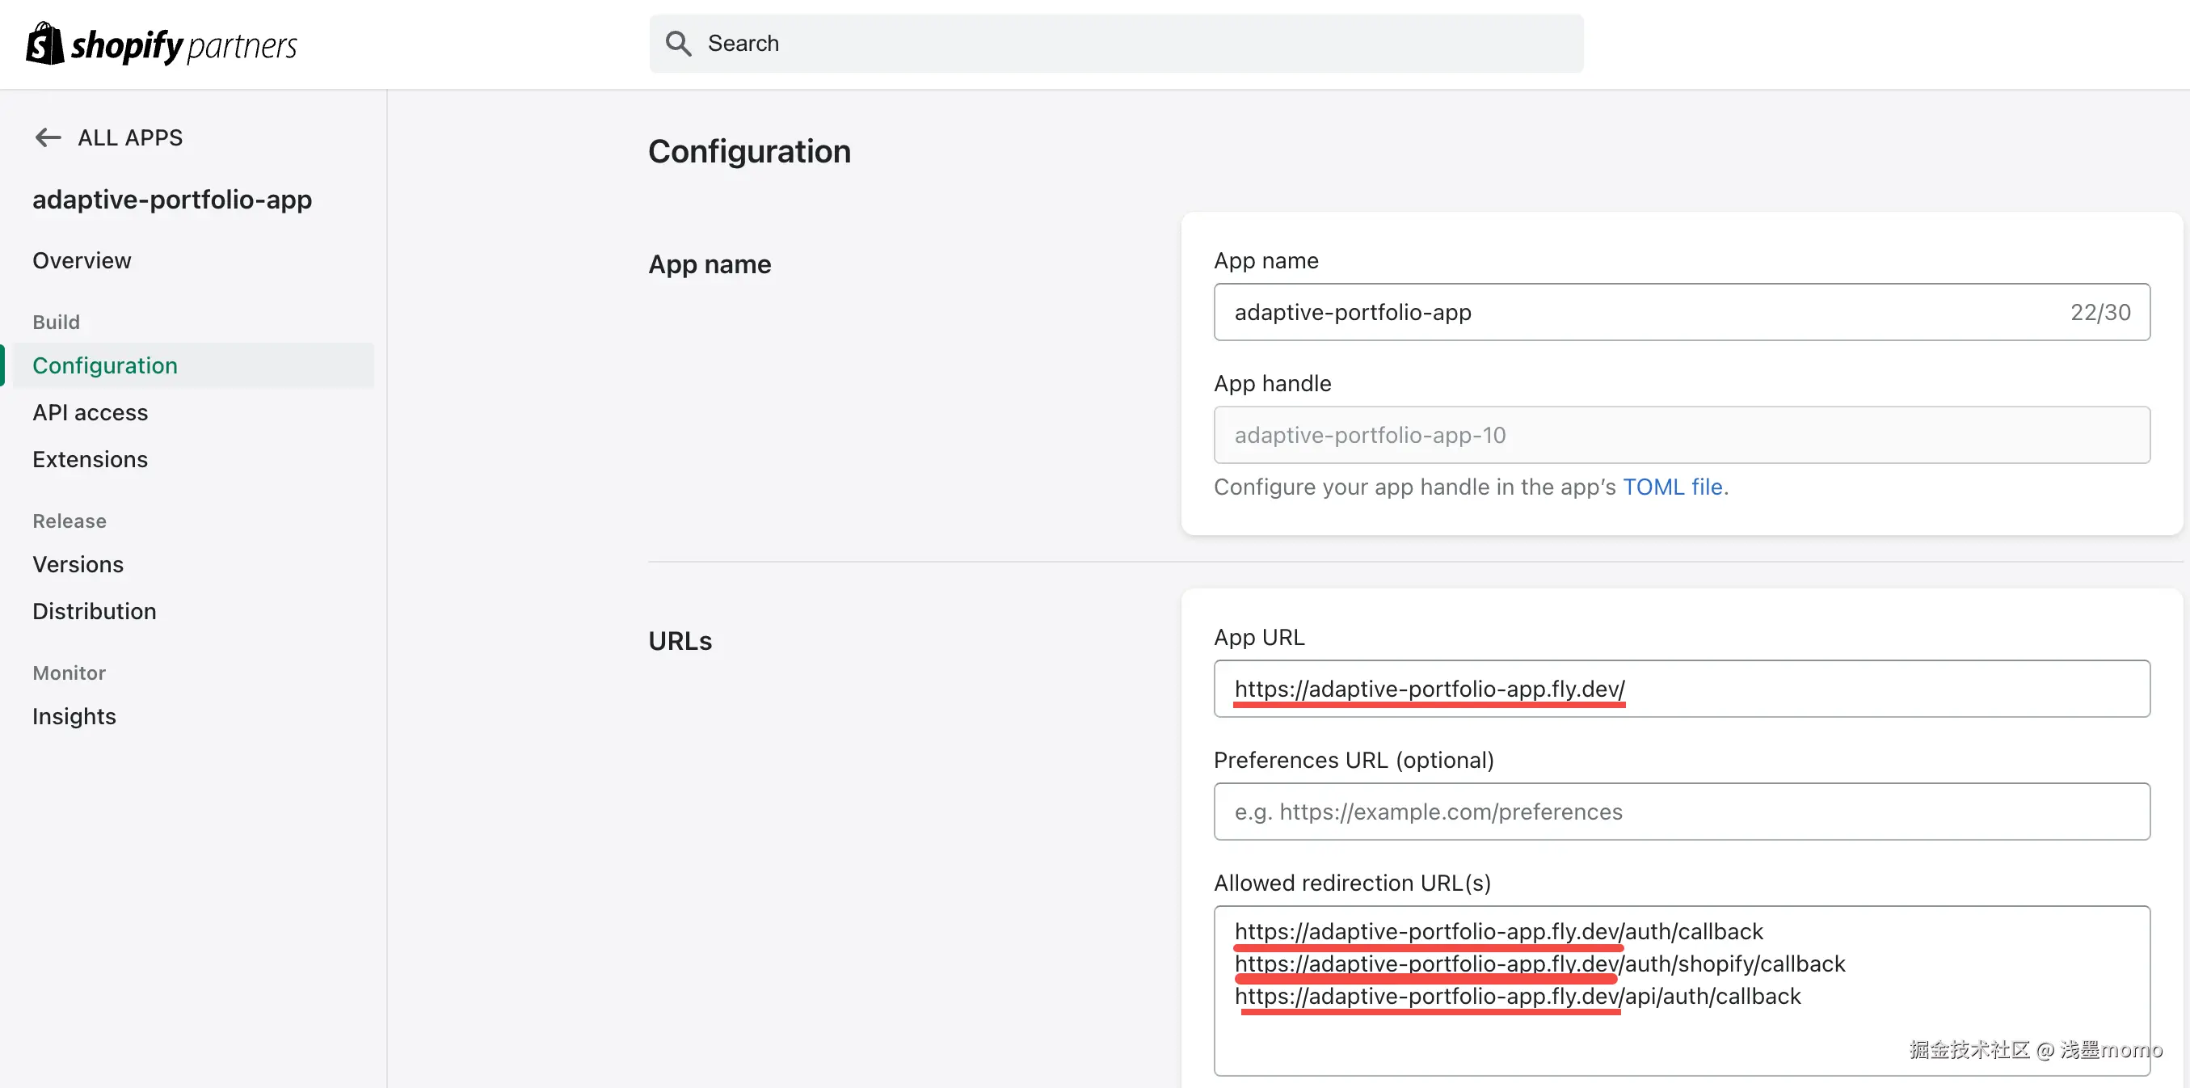Select Configuration in the sidebar
The height and width of the screenshot is (1088, 2190).
click(104, 365)
